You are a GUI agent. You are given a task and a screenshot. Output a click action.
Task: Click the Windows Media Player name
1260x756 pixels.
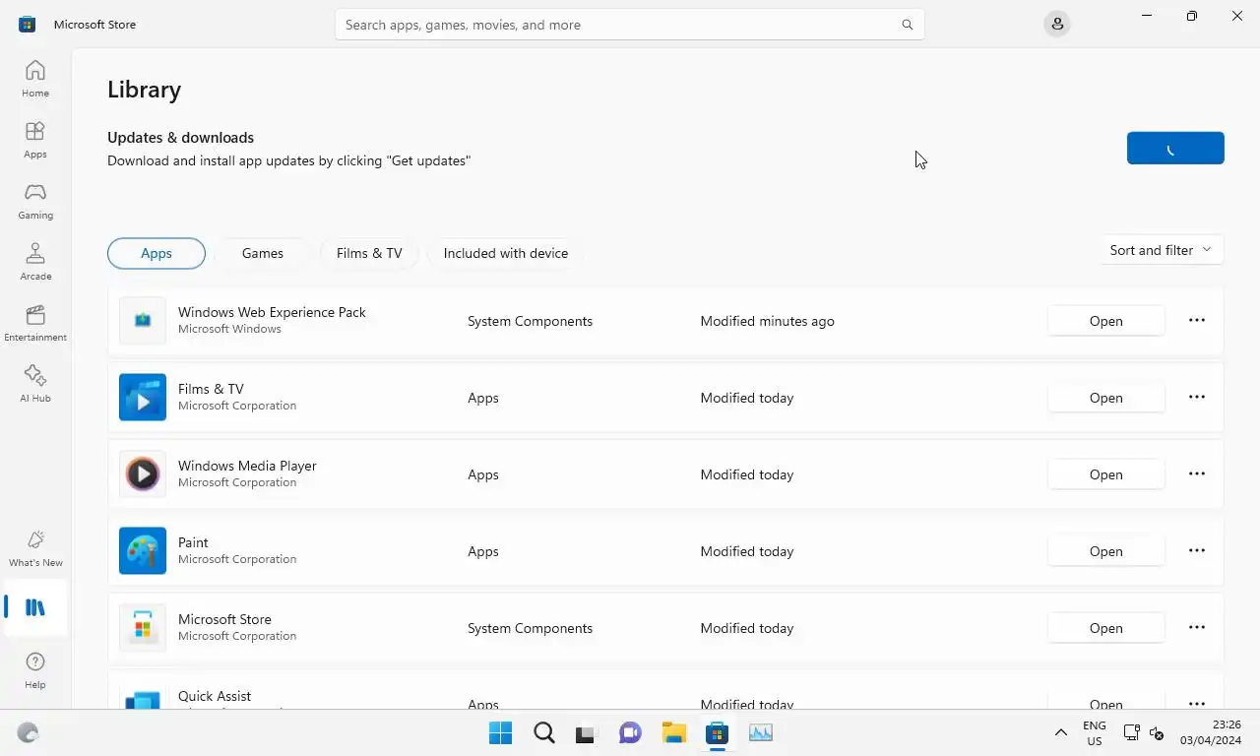[x=247, y=466]
